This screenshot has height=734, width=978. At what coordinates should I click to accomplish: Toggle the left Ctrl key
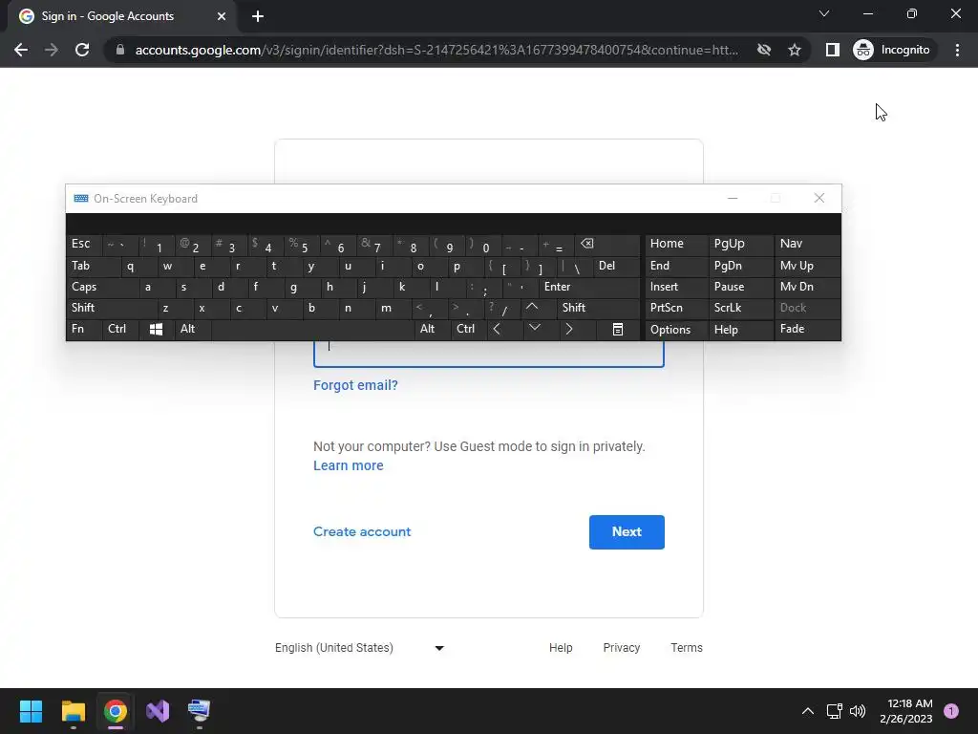(x=120, y=329)
